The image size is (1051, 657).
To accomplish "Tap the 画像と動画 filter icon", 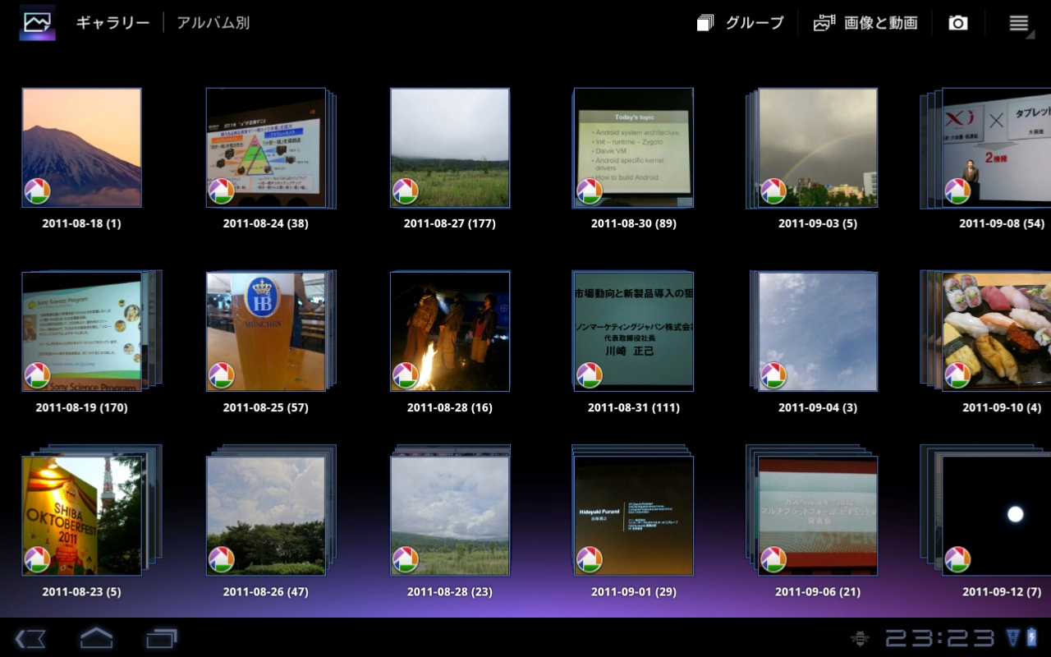I will 824,23.
